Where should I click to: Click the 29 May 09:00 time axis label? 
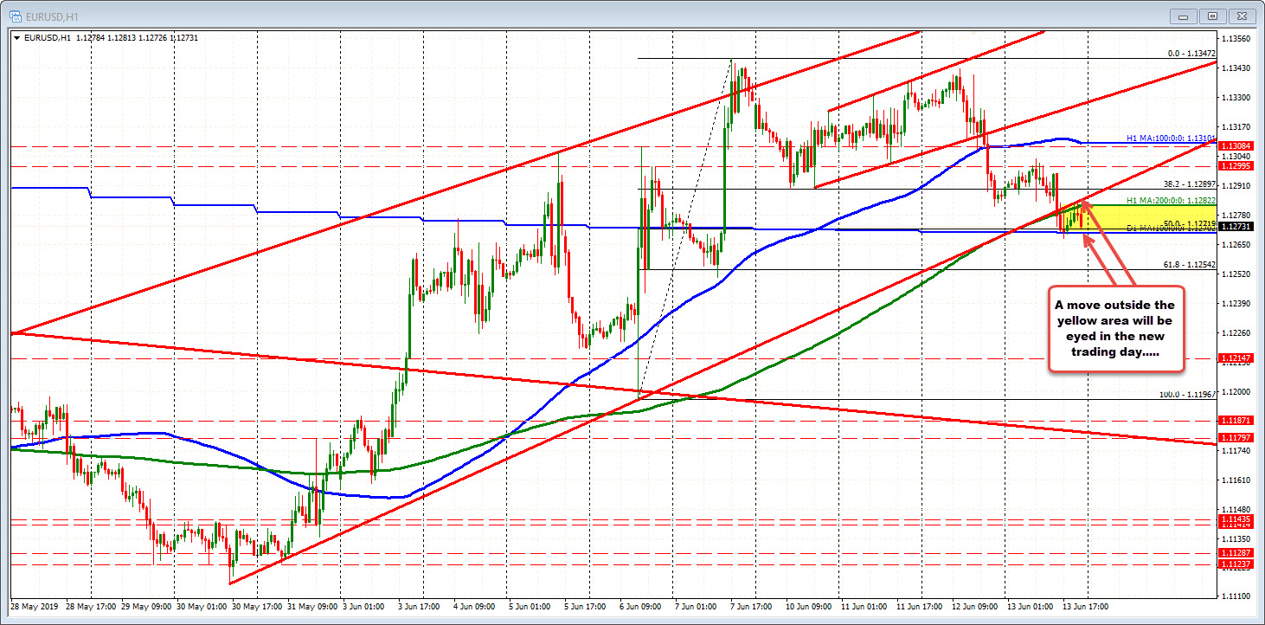(147, 607)
